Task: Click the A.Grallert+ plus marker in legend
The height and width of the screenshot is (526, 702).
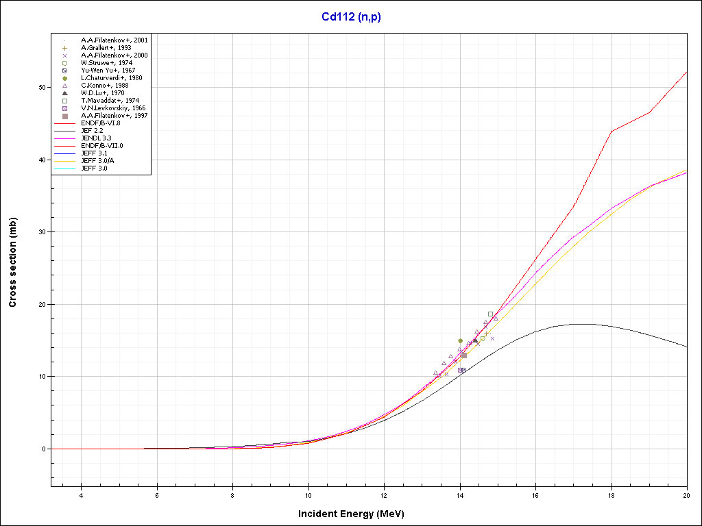Action: pyautogui.click(x=64, y=48)
